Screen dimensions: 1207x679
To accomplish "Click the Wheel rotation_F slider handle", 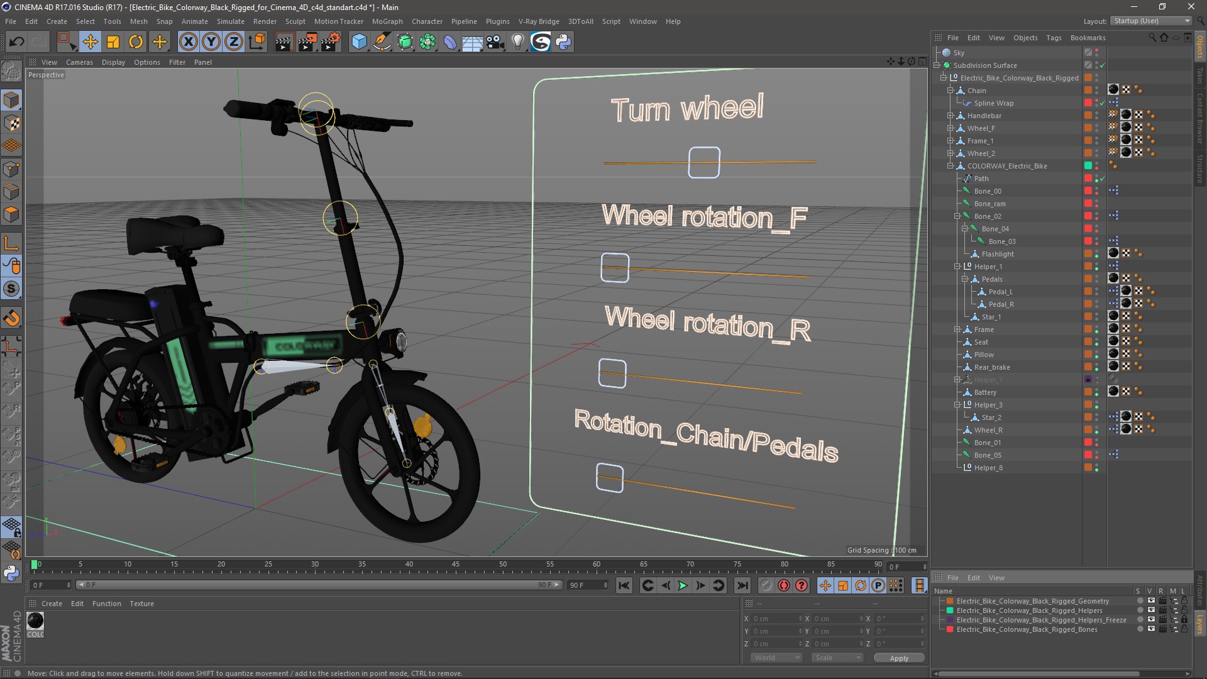I will click(615, 267).
